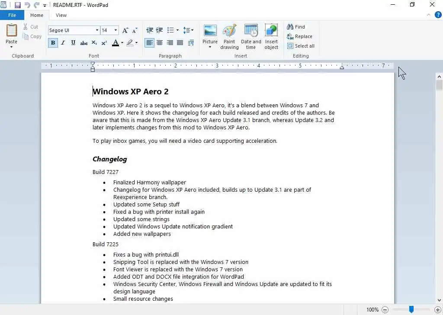The width and height of the screenshot is (443, 315).
Task: Apply the red text color A button
Action: tap(115, 43)
